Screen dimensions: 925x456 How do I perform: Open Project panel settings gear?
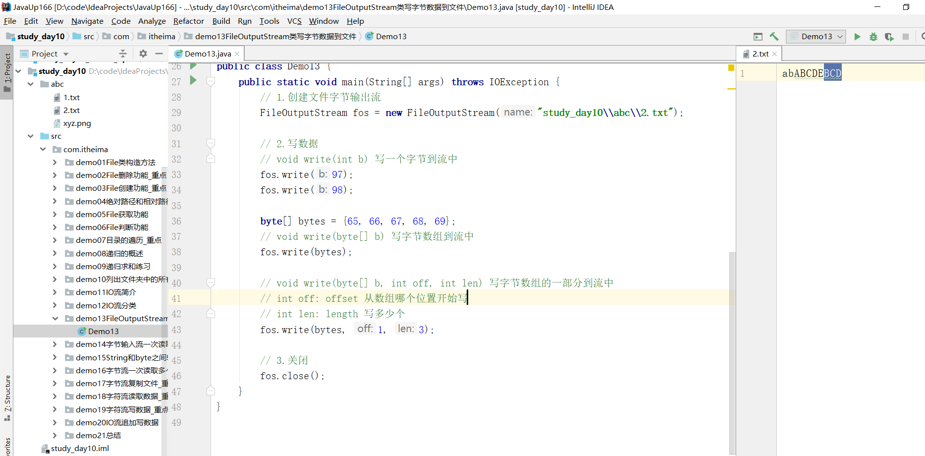click(143, 54)
